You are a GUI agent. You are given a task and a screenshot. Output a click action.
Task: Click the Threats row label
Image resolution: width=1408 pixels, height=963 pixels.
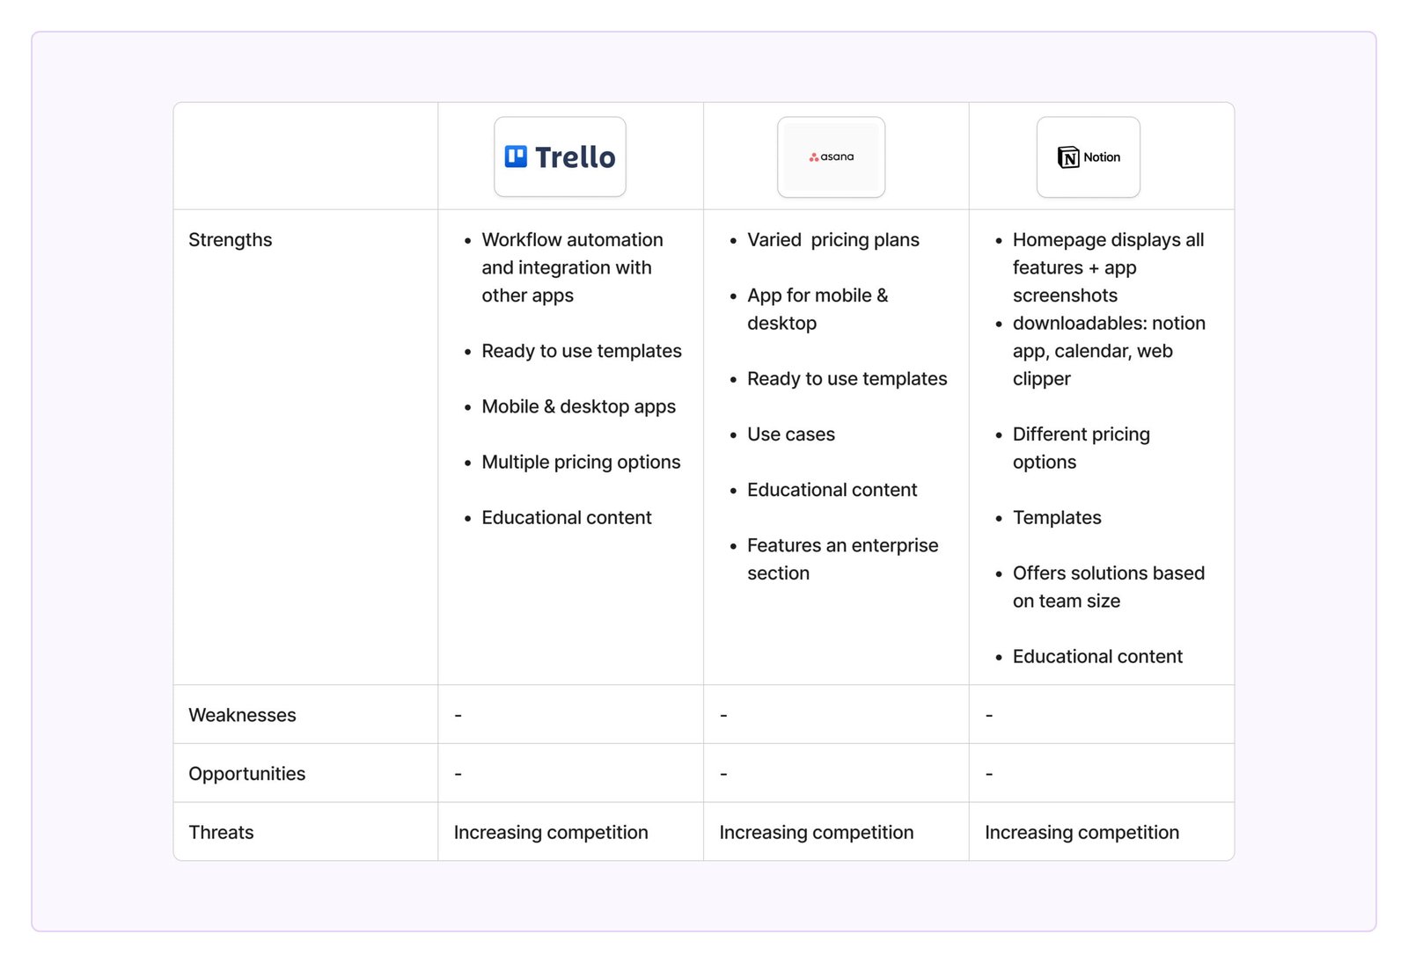[x=221, y=832]
